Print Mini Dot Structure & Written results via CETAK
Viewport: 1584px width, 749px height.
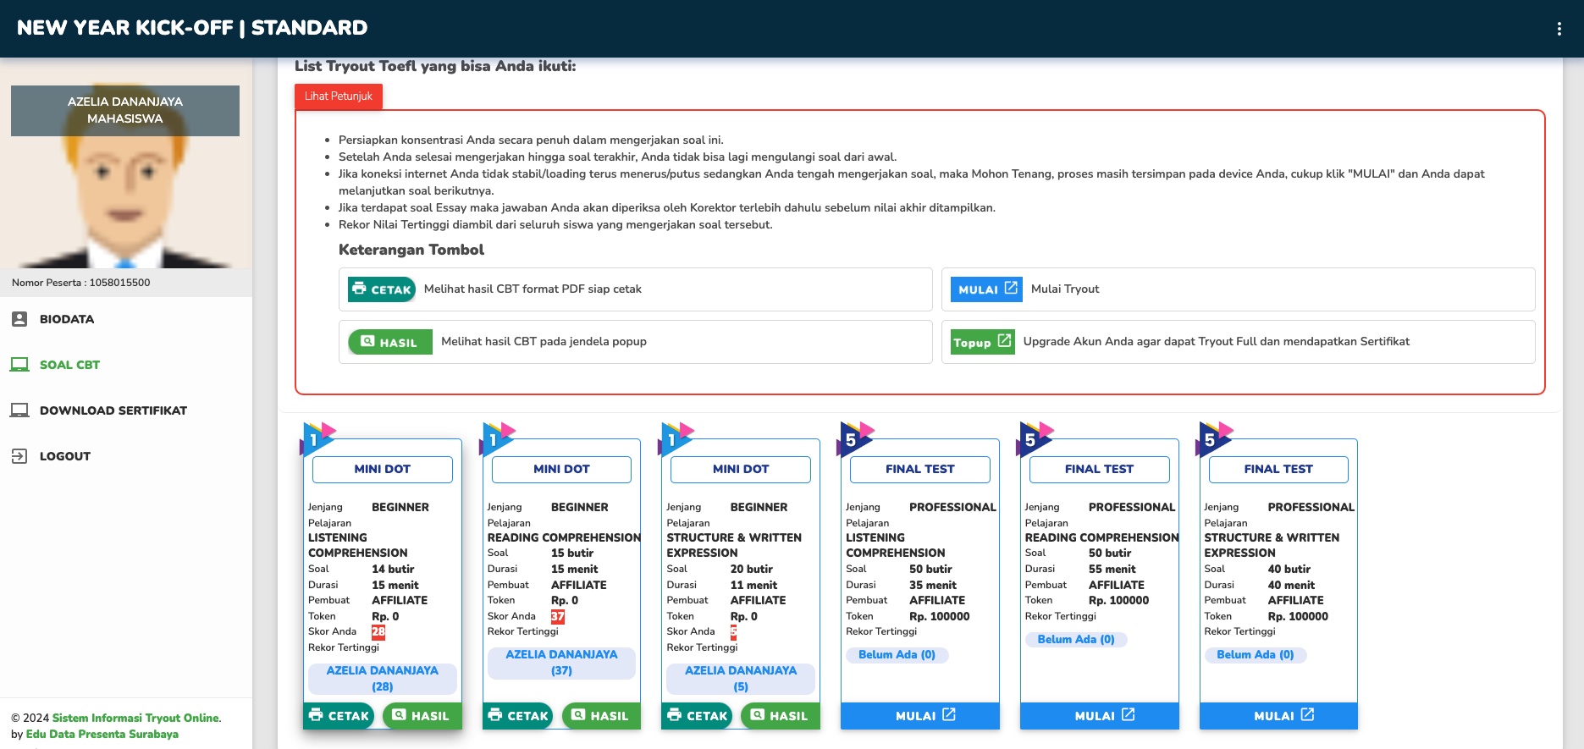pos(697,715)
